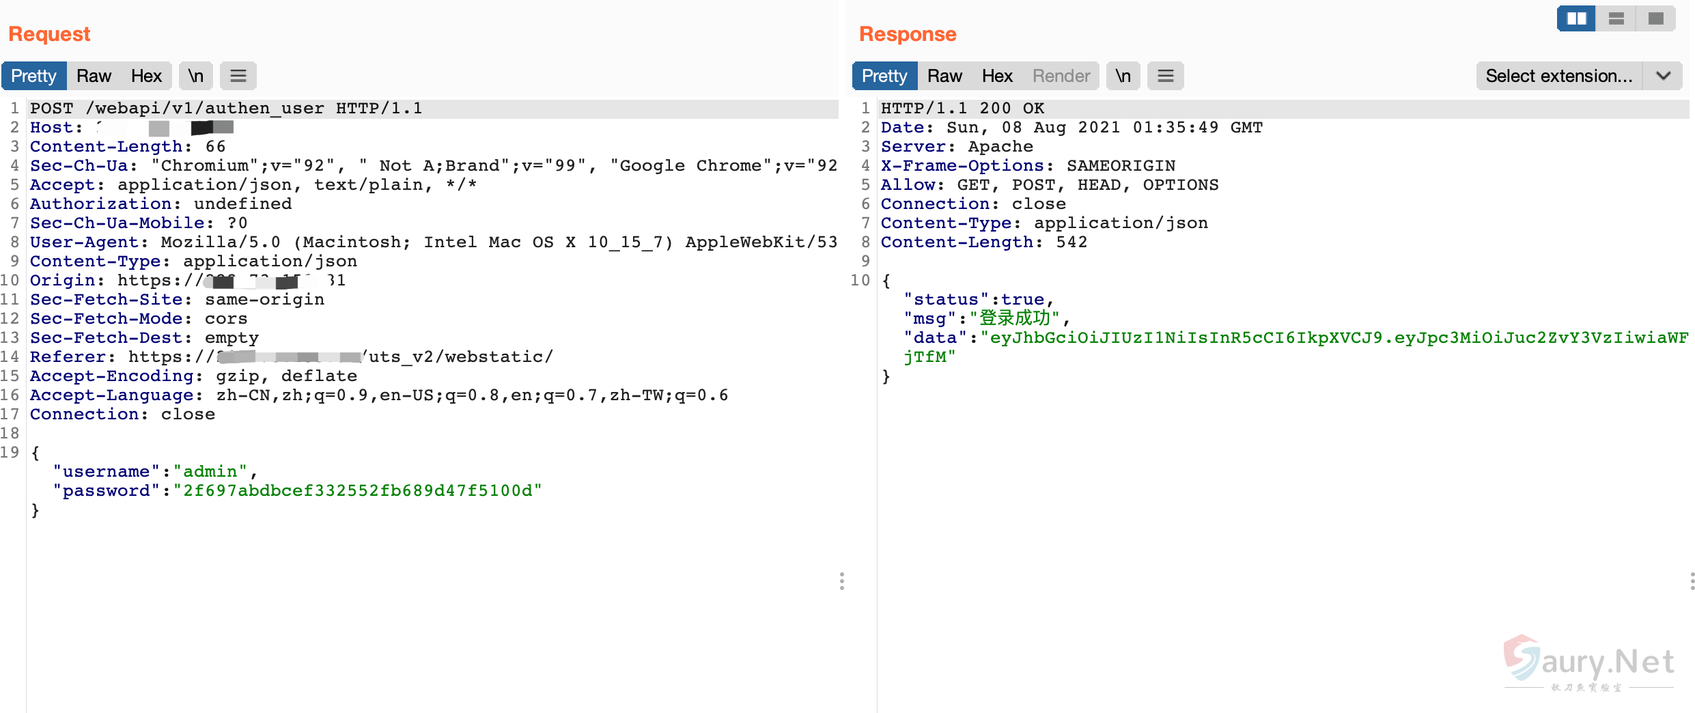Open the Request pane hamburger options menu
Screen dimensions: 1695x713
(238, 76)
